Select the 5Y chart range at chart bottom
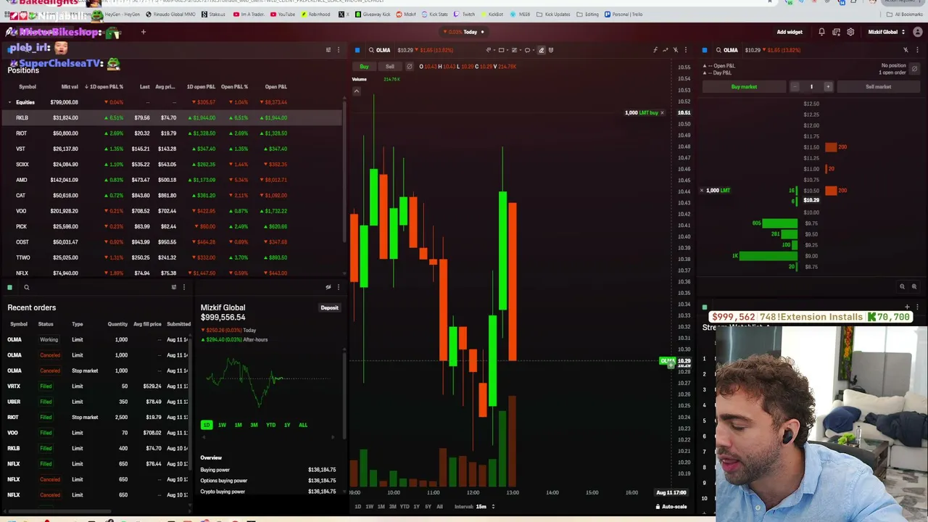Viewport: 928px width, 522px height. tap(428, 506)
